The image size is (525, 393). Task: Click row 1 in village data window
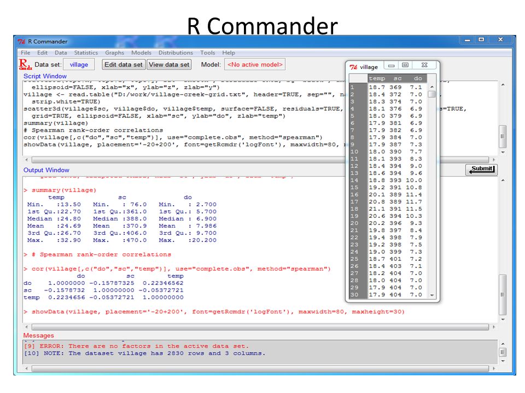click(388, 87)
